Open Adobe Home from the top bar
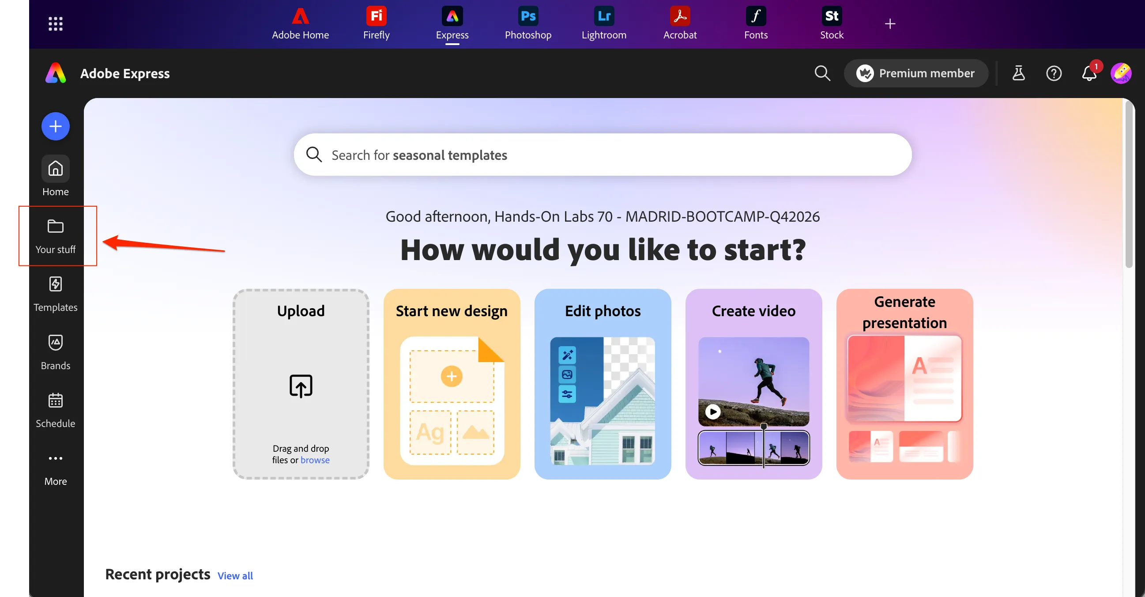 pos(301,23)
